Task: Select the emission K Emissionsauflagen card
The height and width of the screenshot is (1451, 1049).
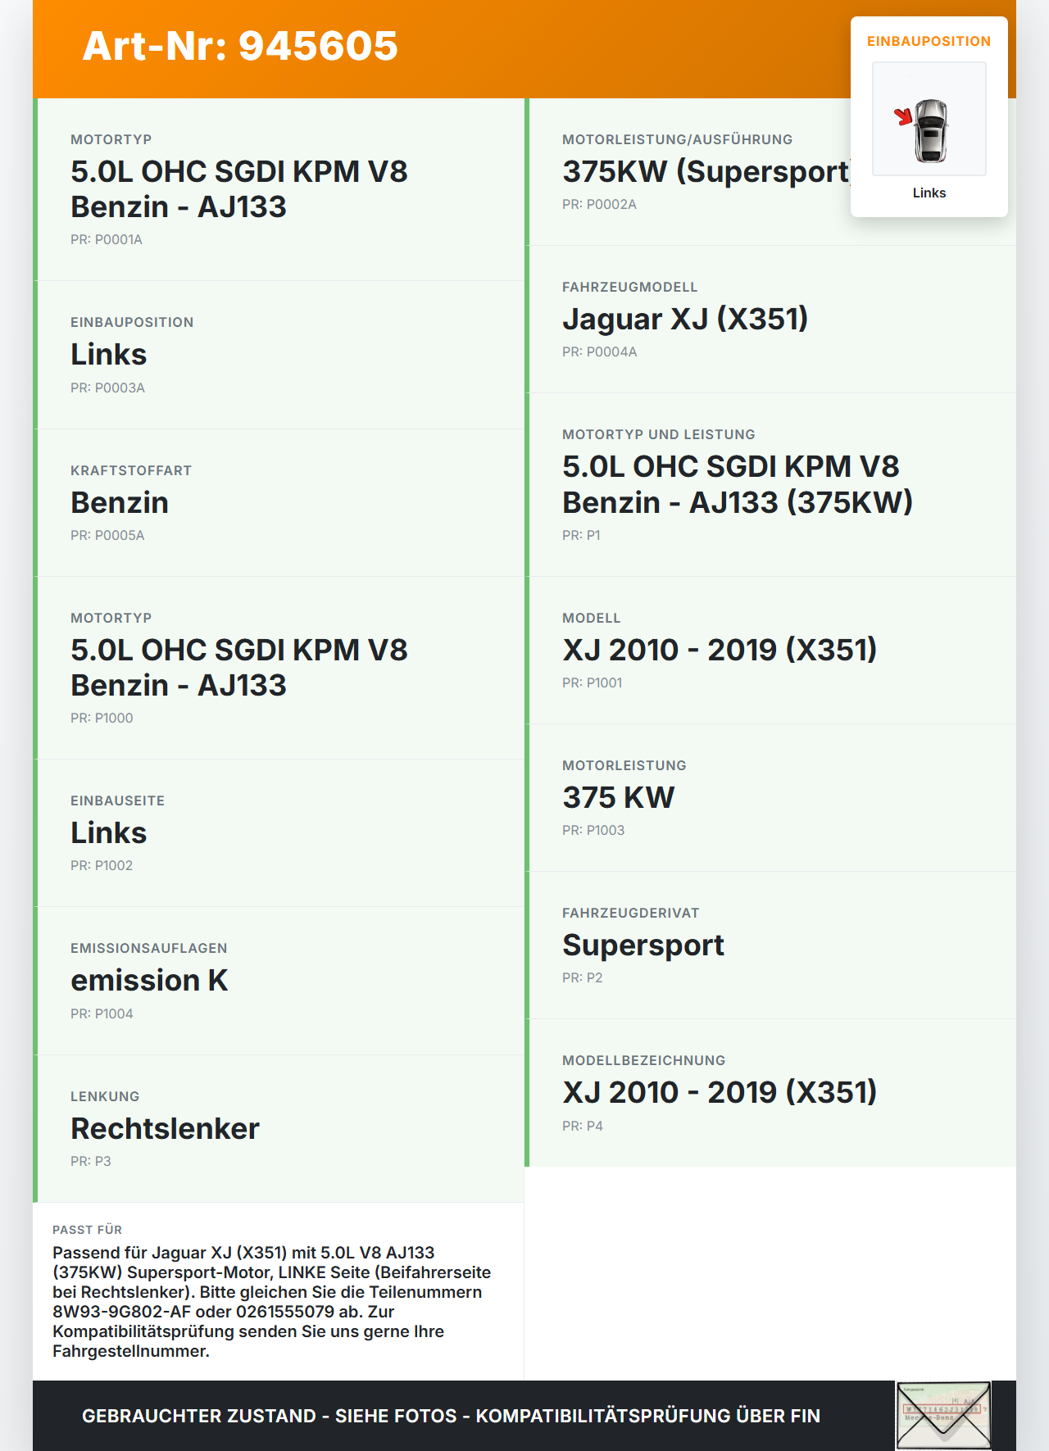Action: click(x=279, y=981)
